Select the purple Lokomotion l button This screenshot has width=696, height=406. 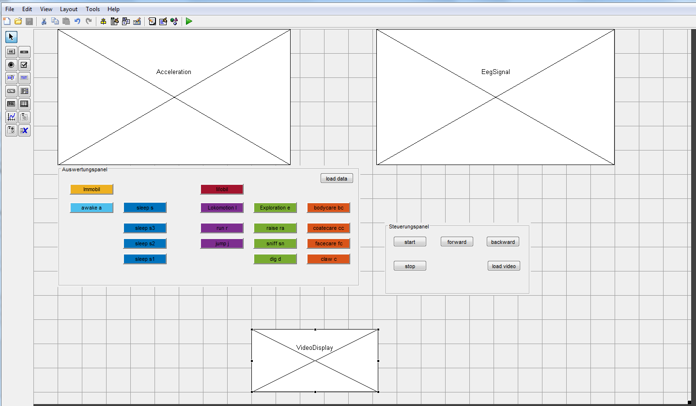click(x=222, y=208)
